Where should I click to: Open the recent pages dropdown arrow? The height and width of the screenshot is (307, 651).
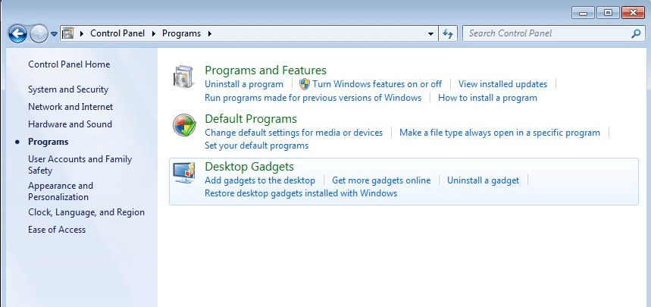click(54, 34)
